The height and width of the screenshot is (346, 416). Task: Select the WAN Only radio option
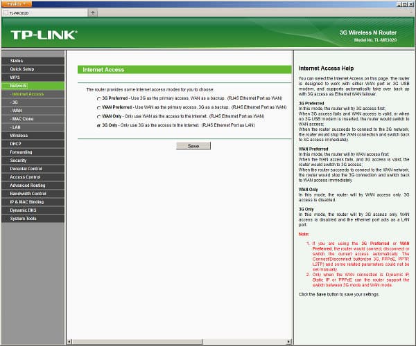(98, 116)
